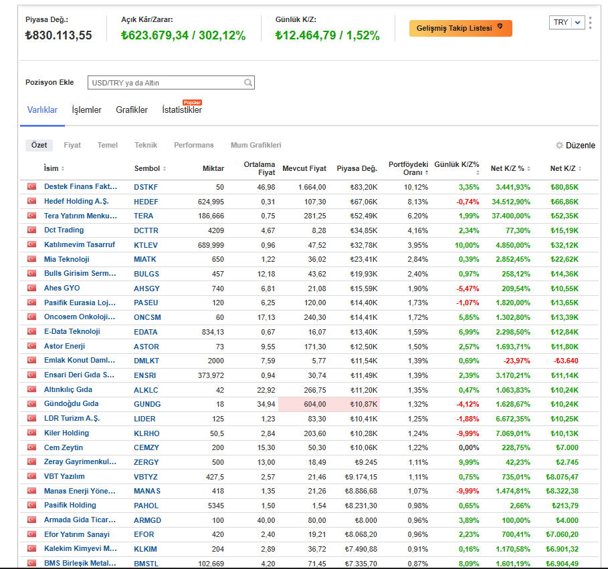
Task: Click the Miktar column header
Action: [x=213, y=169]
